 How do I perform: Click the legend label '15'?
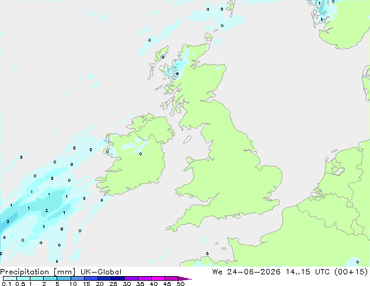(86, 284)
